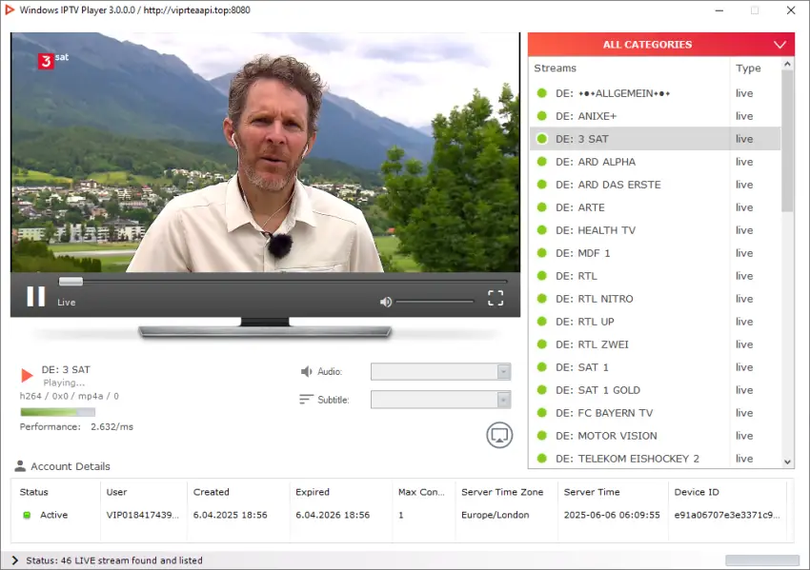Click the expiry date 6.04.2026 18:56
The height and width of the screenshot is (570, 810).
[333, 515]
